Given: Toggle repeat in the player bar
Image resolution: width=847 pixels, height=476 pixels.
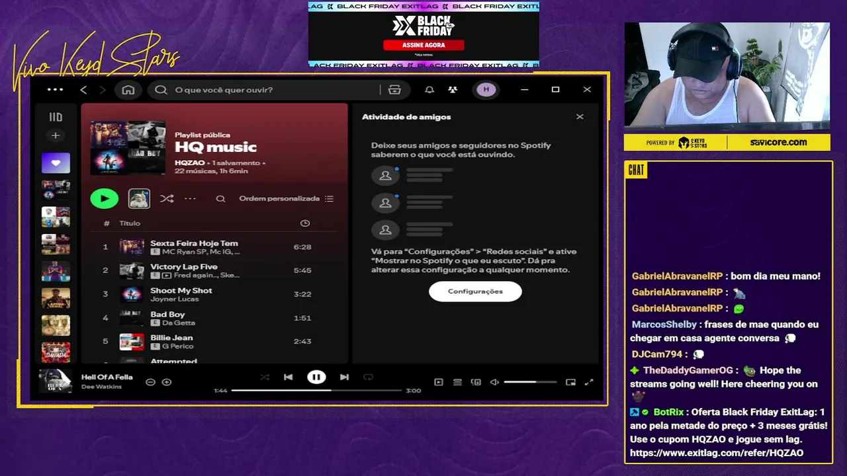Looking at the screenshot, I should [368, 377].
